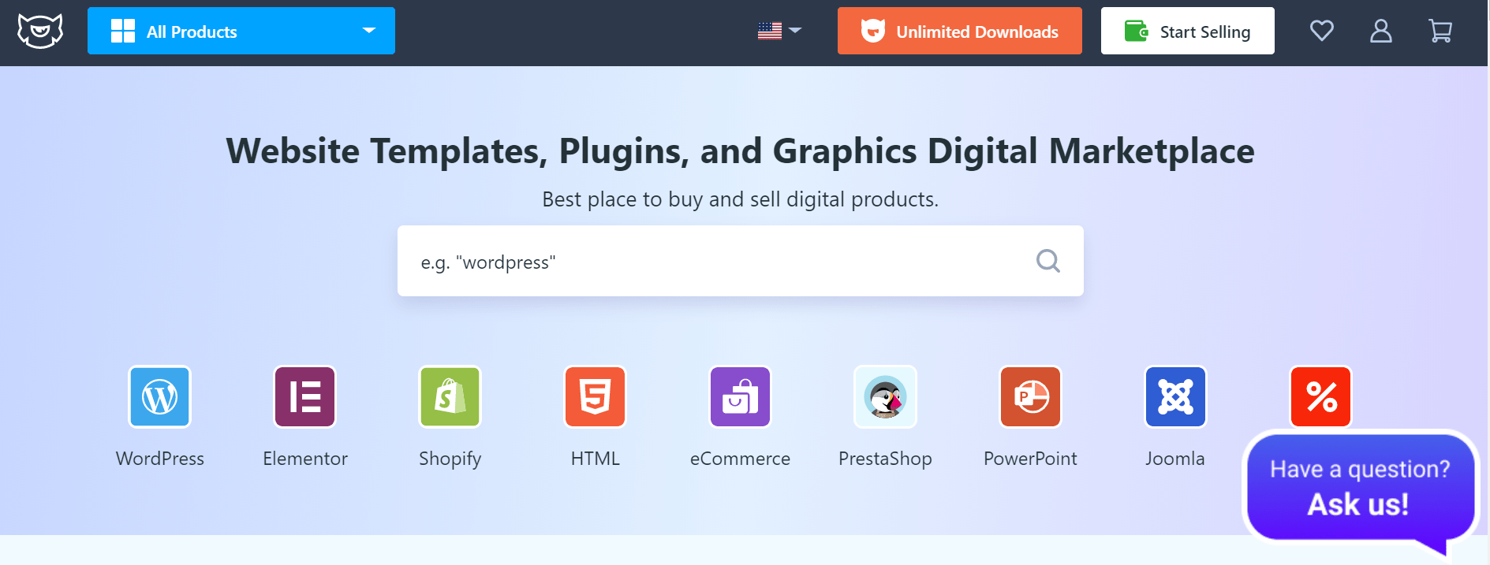Select the PrestaShop penguin icon
The height and width of the screenshot is (565, 1490).
(885, 396)
